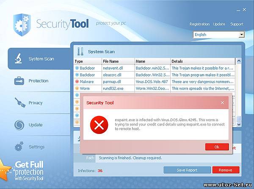Sort by the Details column header
Viewport: 254px width, 189px height.
click(x=203, y=61)
